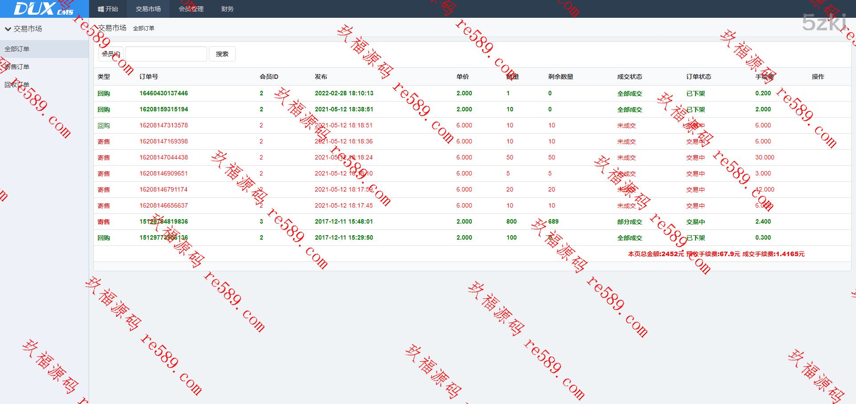The width and height of the screenshot is (856, 404).
Task: Click order number 16460430137446
Action: [163, 93]
